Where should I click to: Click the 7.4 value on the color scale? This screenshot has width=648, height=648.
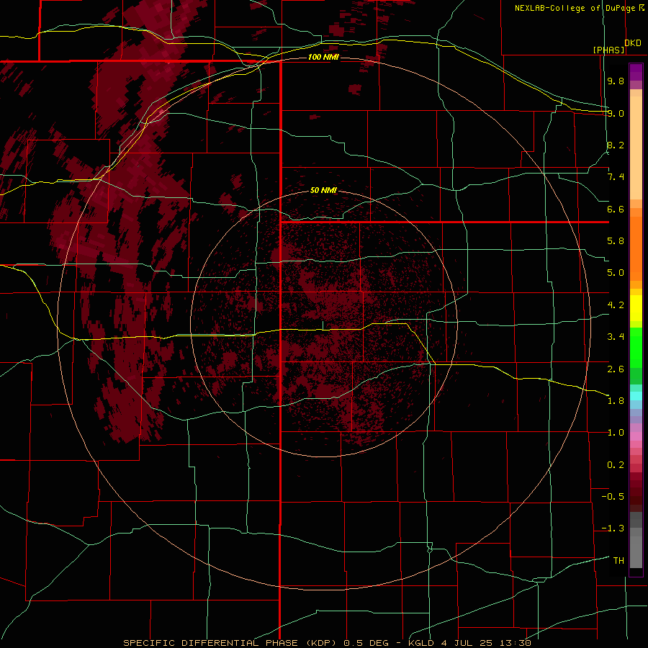pos(616,177)
